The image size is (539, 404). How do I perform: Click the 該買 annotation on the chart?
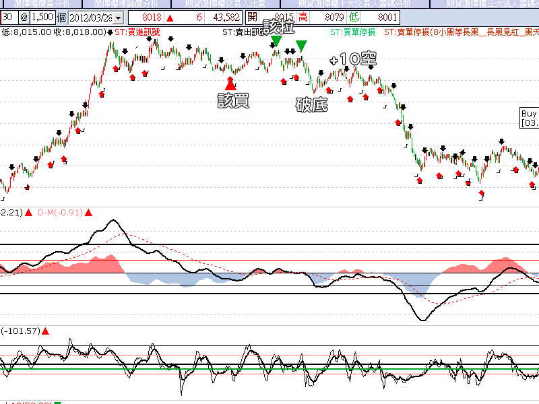pyautogui.click(x=233, y=101)
